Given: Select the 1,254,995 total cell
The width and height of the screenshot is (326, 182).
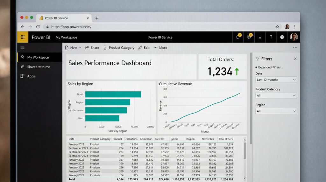Looking at the screenshot, I should [x=227, y=179].
